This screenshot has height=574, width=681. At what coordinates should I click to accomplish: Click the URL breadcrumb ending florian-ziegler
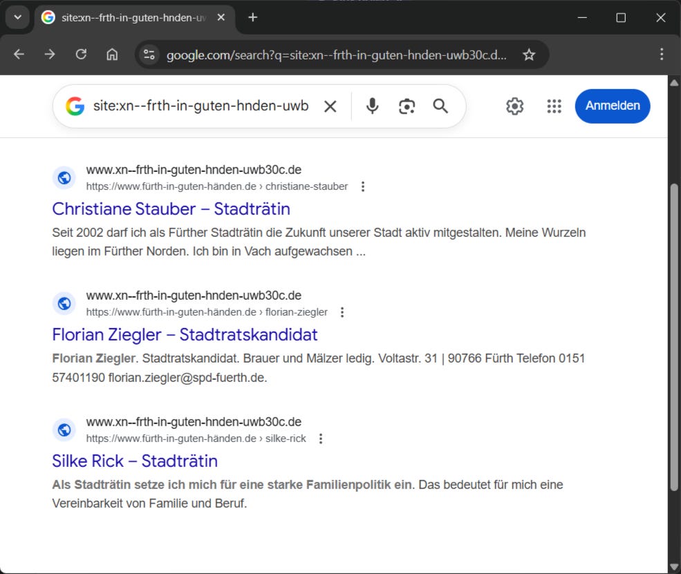click(x=207, y=312)
